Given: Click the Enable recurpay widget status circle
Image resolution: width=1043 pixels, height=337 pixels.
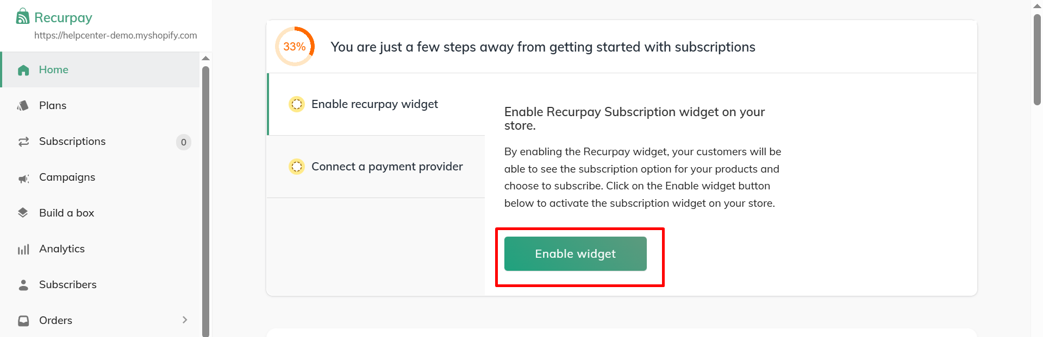Looking at the screenshot, I should [x=297, y=104].
